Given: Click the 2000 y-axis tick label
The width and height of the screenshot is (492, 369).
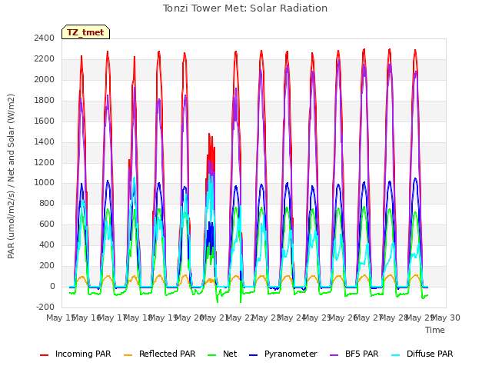Looking at the screenshot, I should pos(45,80).
